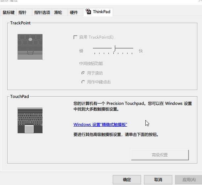Select the ThinkPad tab
The image size is (202, 185).
[x=98, y=12]
